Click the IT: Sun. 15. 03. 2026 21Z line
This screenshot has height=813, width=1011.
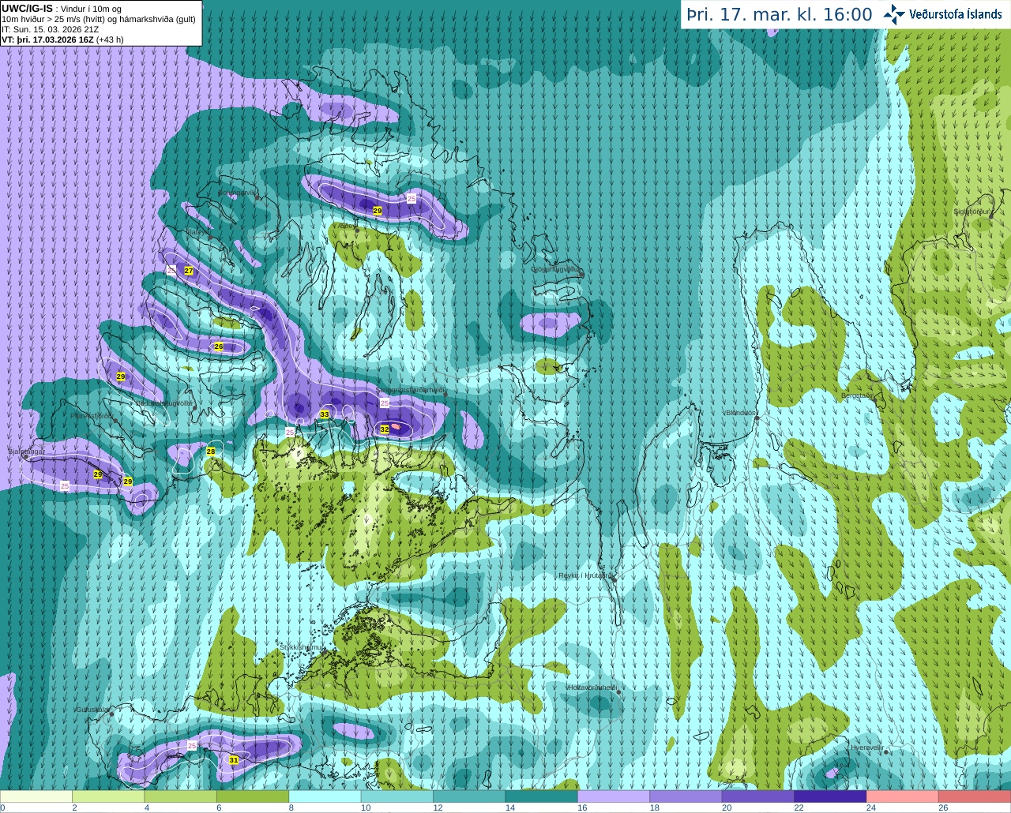(x=50, y=29)
